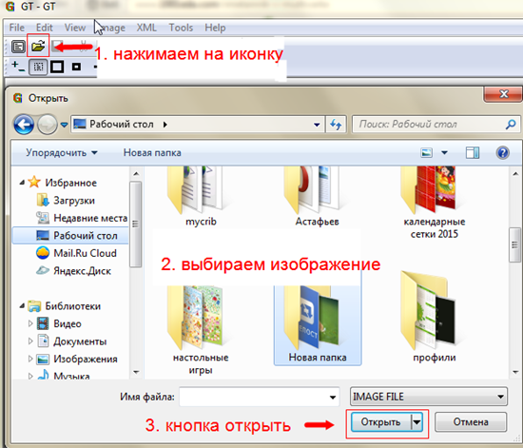523x448 pixels.
Task: Collapse the Библиотеки tree section
Action: pyautogui.click(x=22, y=305)
